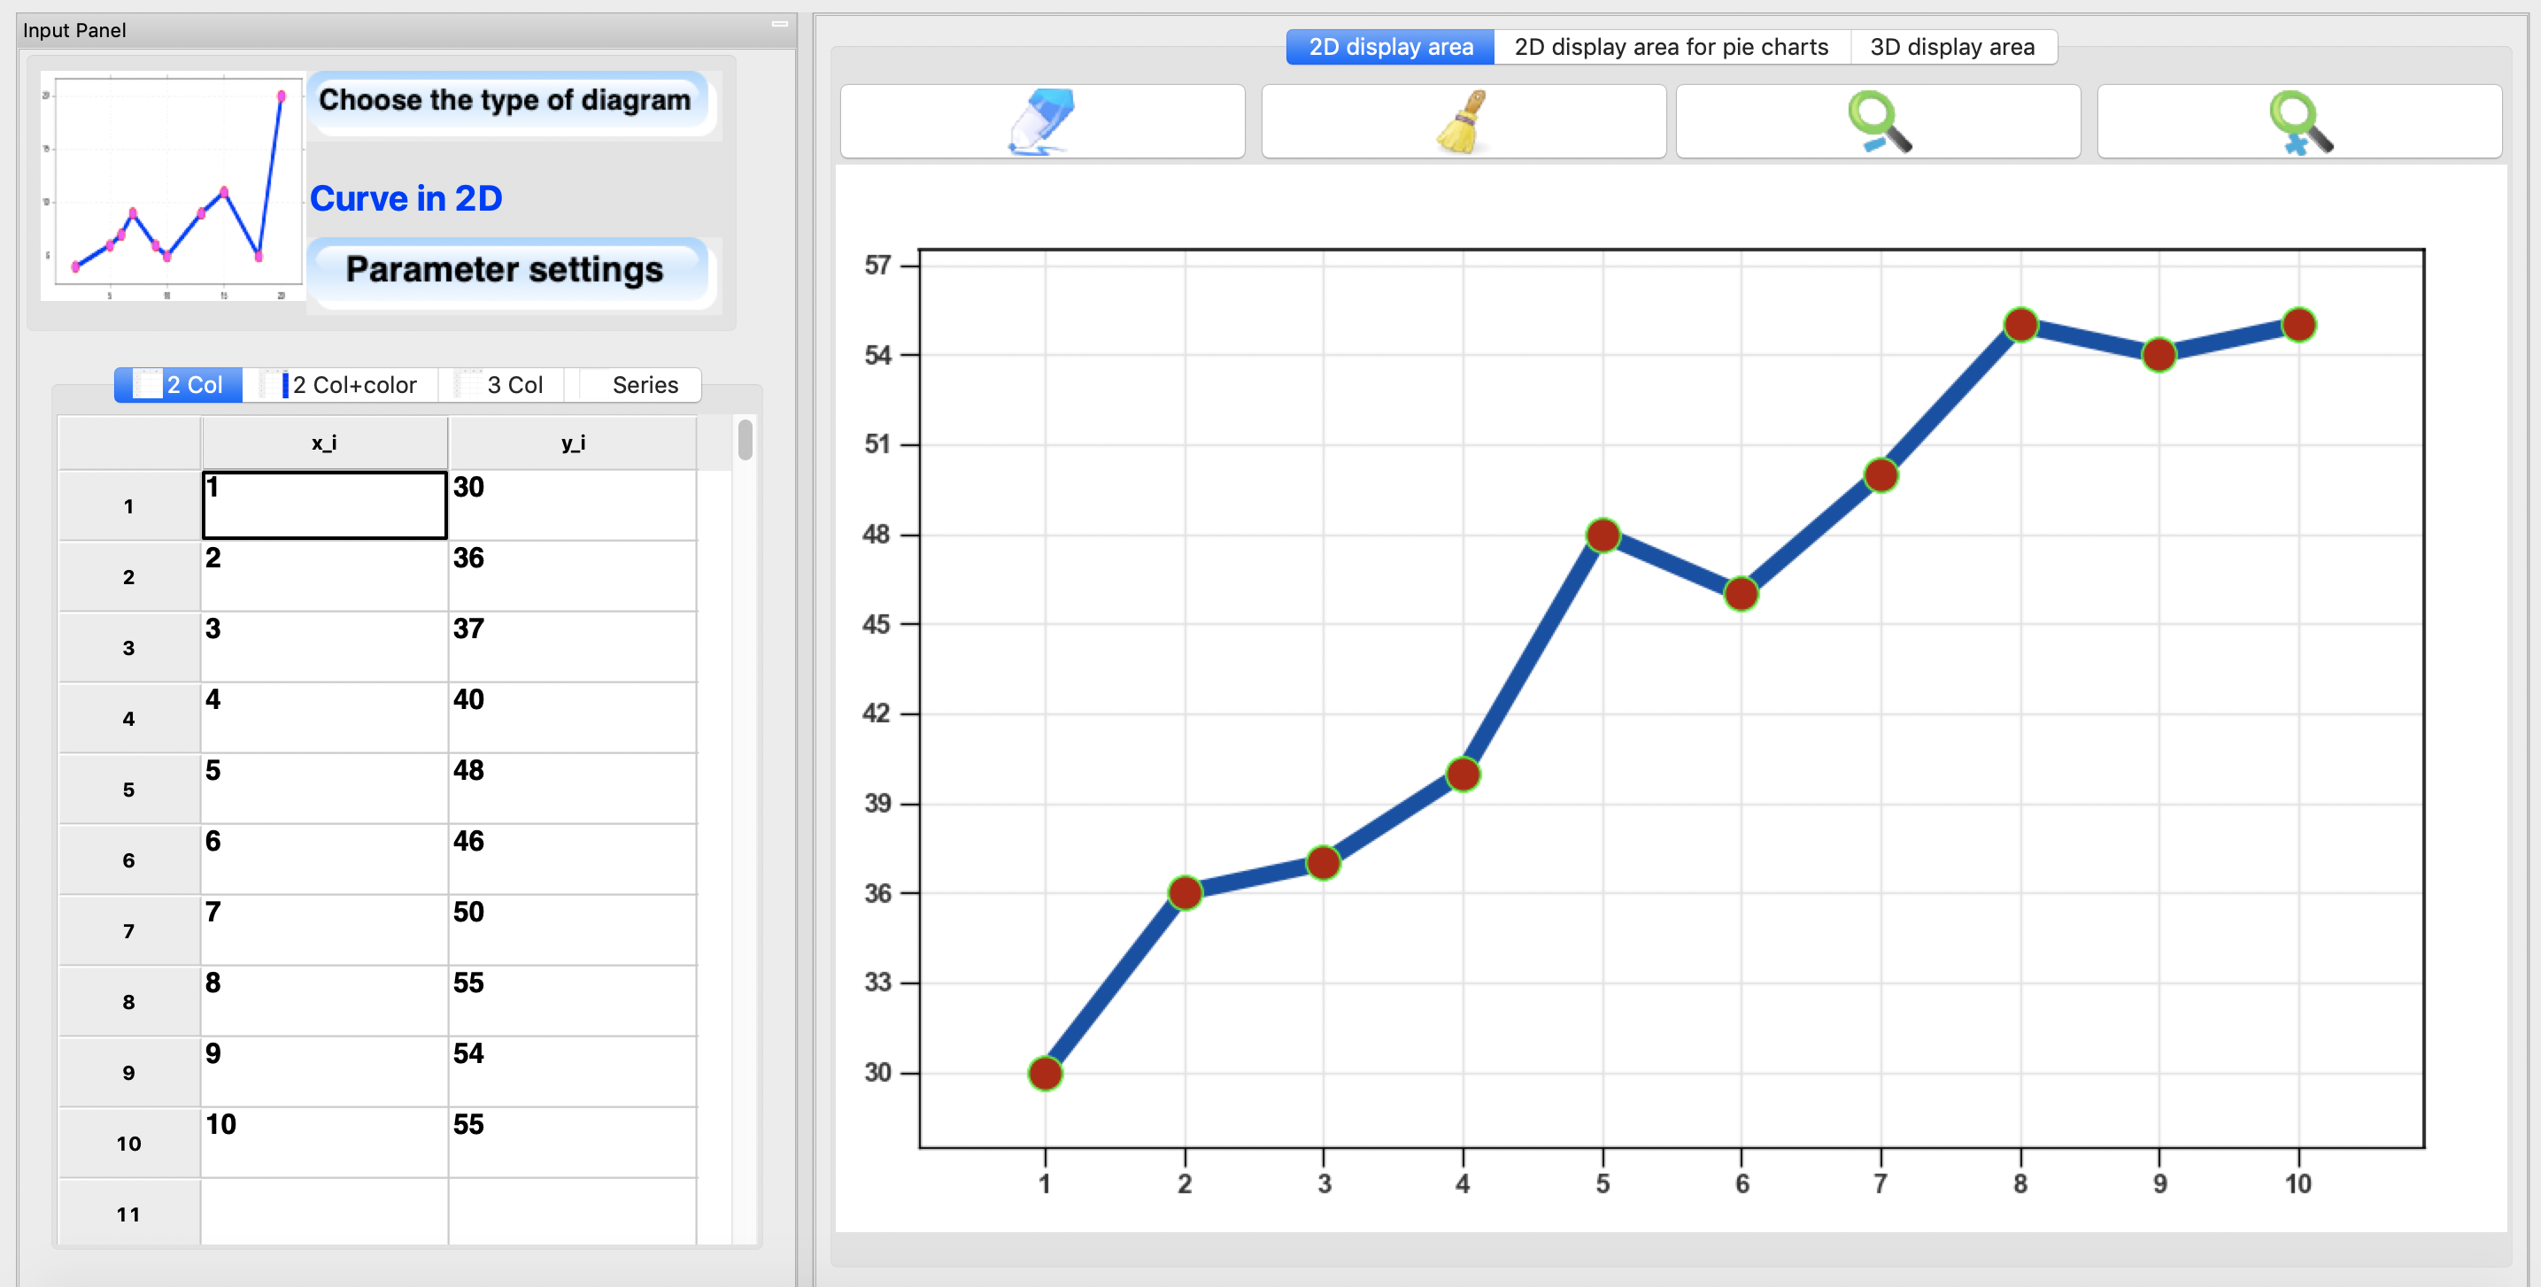Select the x_i cell in row 1
2541x1287 pixels.
click(x=325, y=505)
